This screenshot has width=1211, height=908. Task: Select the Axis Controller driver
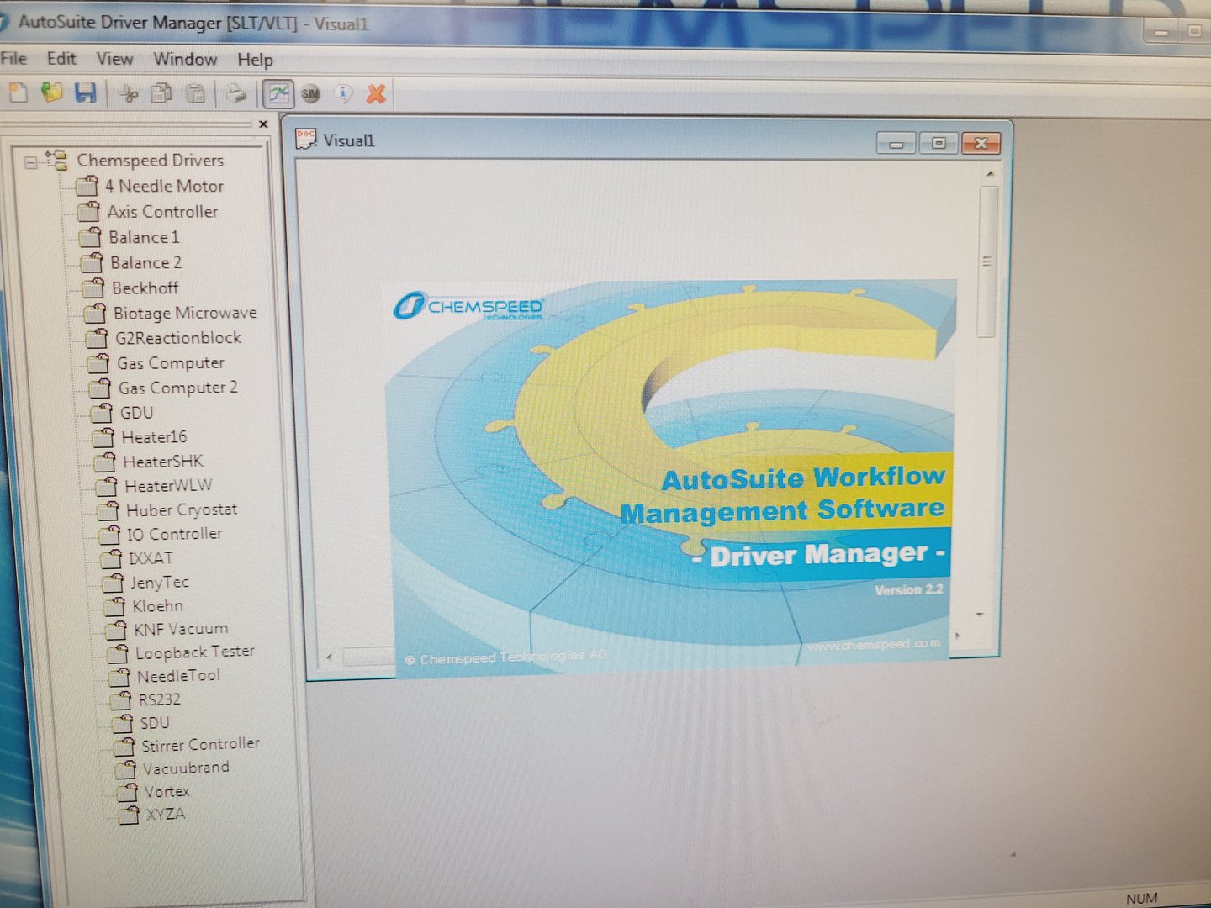pos(162,212)
